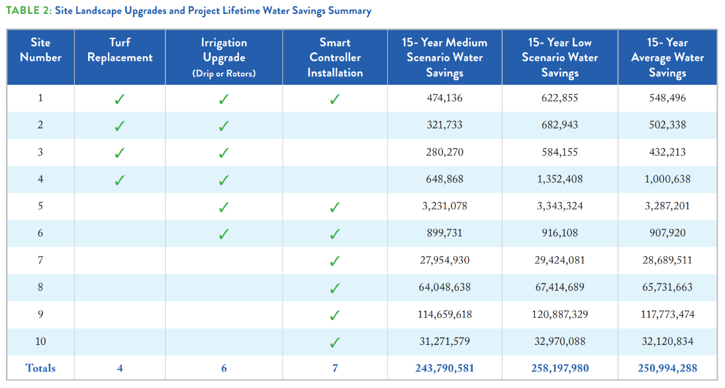Click the Smart Controller checkmark for Site 10
This screenshot has height=388, width=725.
click(x=334, y=342)
